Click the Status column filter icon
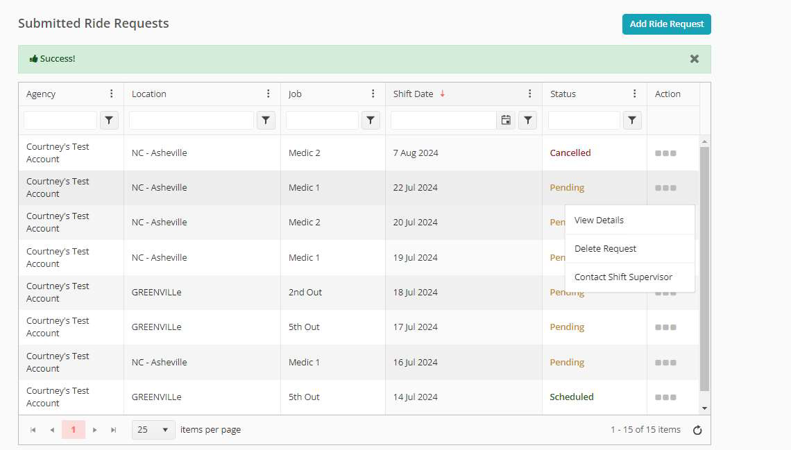The height and width of the screenshot is (450, 791). pos(631,121)
